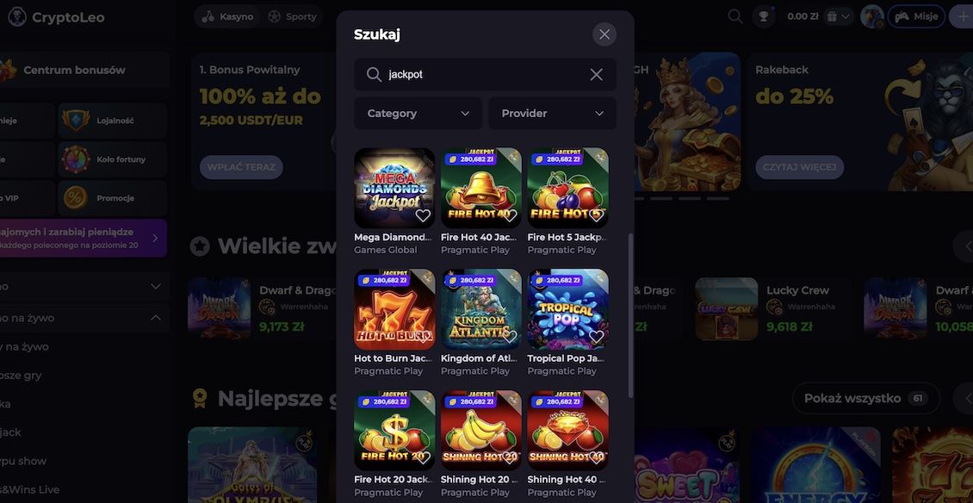
Task: Clear the jackpot search text
Action: pyautogui.click(x=596, y=75)
